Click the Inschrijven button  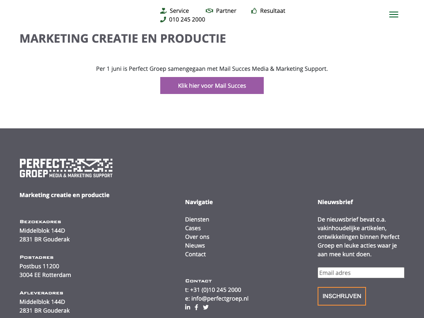[342, 296]
